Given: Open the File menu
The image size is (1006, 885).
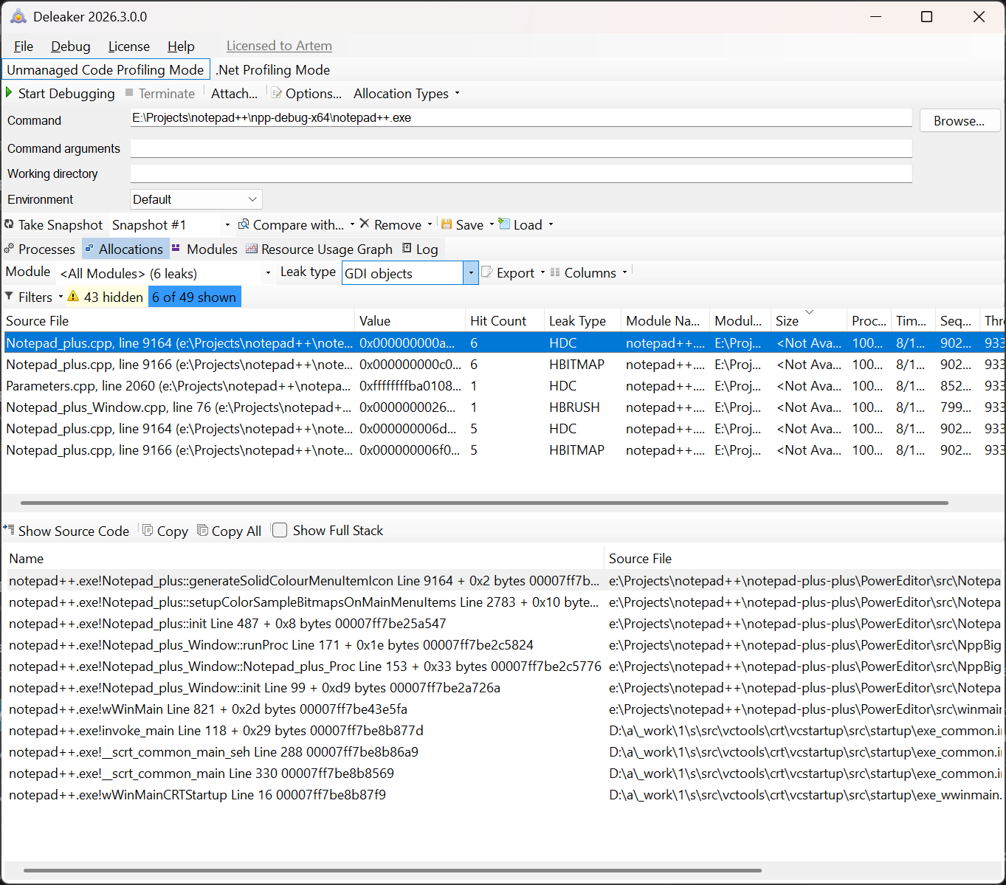Looking at the screenshot, I should coord(24,46).
